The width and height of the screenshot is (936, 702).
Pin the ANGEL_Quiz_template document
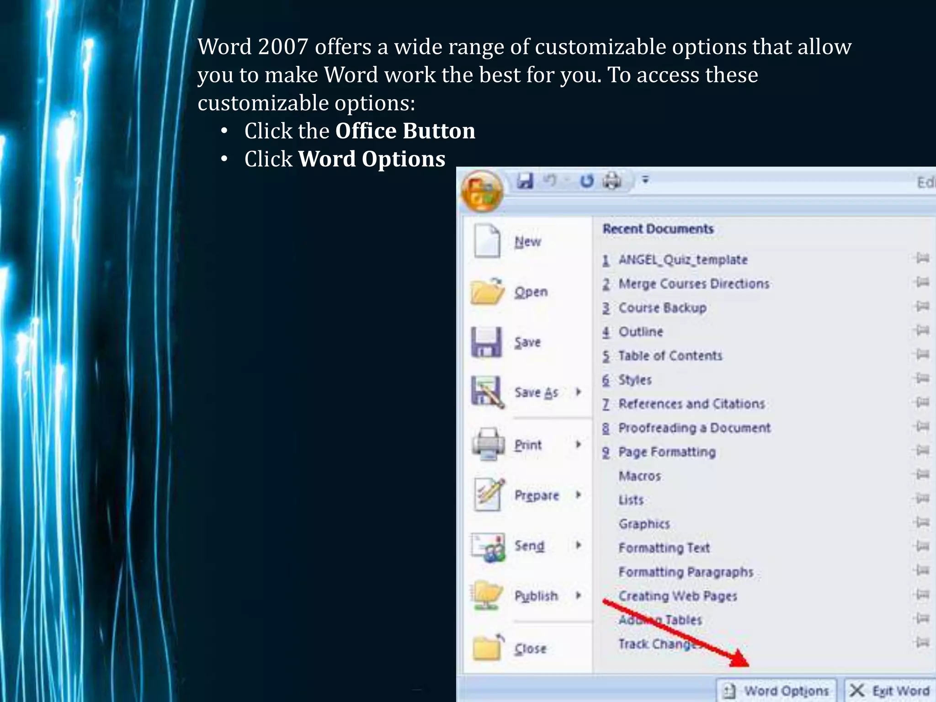(922, 259)
